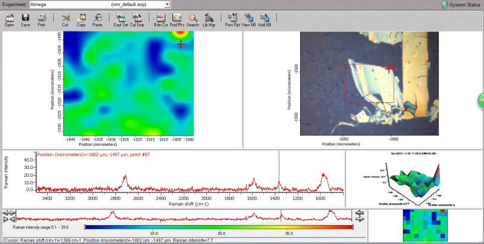The height and width of the screenshot is (244, 484).
Task: Click the cursor marker in the overview spectrum
Action: click(281, 216)
